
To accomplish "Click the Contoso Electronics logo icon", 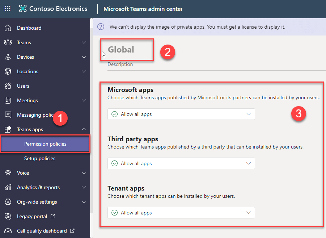I will [x=23, y=9].
